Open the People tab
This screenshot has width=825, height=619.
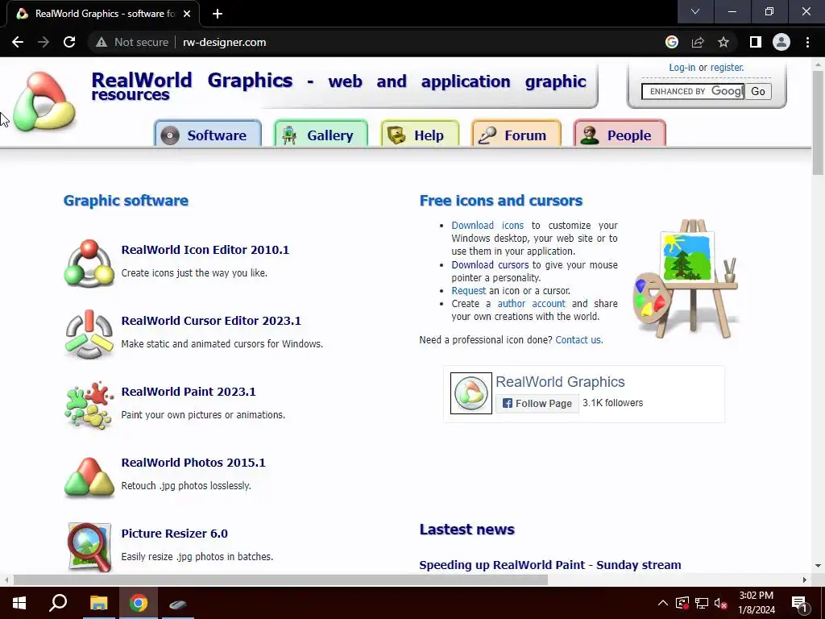pos(620,135)
